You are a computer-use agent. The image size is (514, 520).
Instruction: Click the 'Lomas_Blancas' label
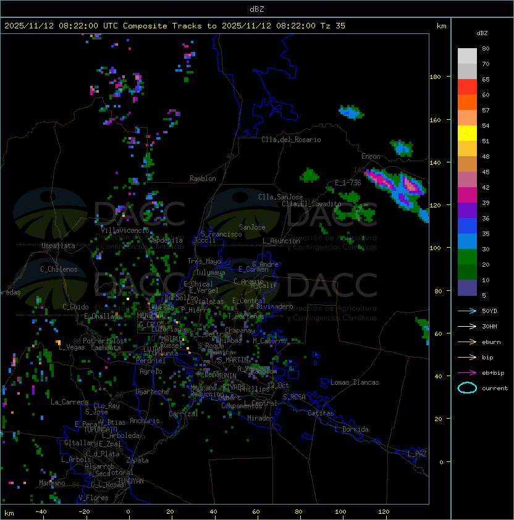pyautogui.click(x=355, y=382)
